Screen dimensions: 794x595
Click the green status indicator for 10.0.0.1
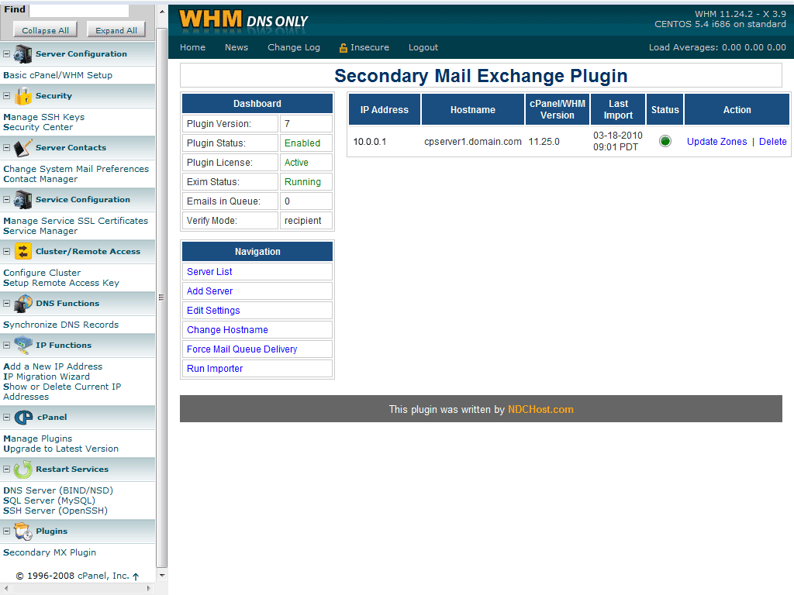pos(665,142)
